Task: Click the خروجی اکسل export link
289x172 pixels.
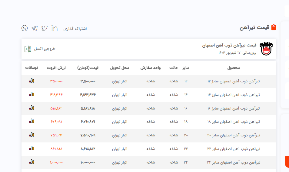Action: pos(45,49)
